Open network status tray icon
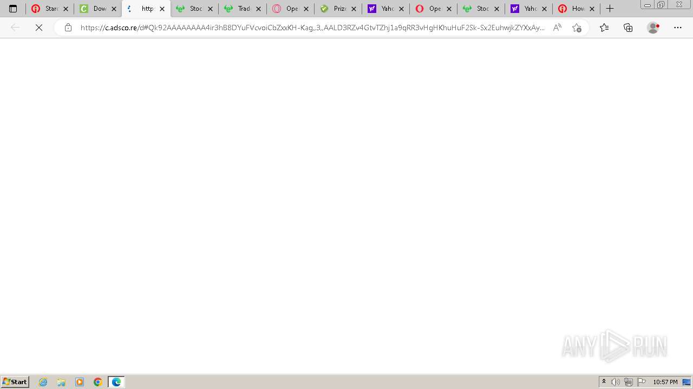The height and width of the screenshot is (389, 693). [x=629, y=382]
